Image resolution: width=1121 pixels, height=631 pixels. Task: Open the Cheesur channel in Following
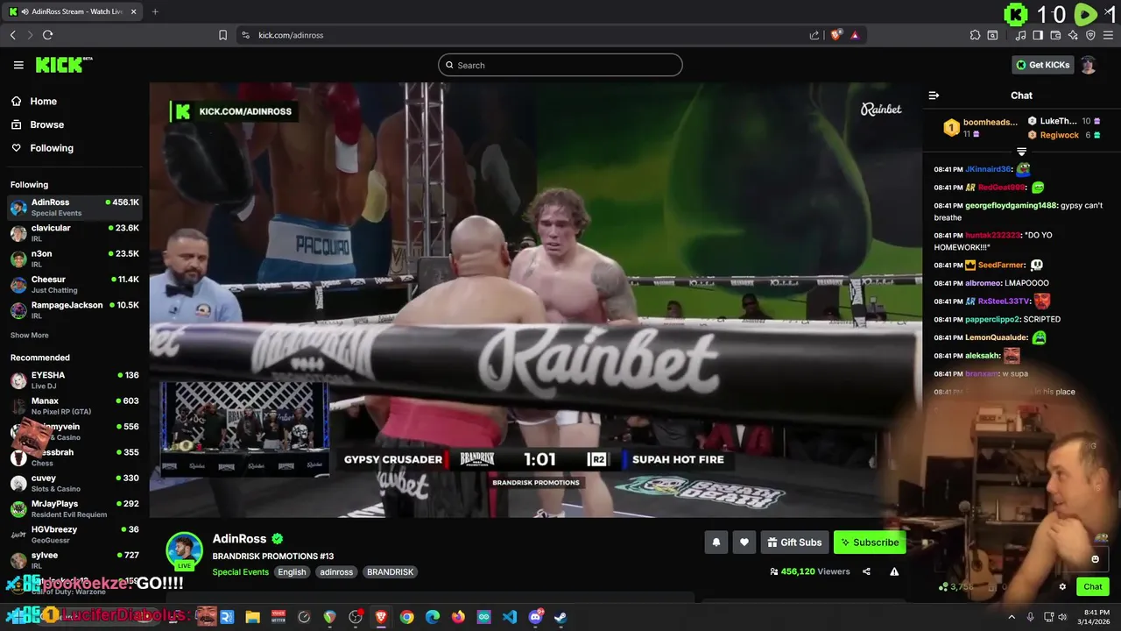pyautogui.click(x=74, y=284)
